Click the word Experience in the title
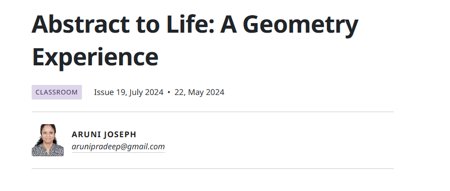 (x=95, y=57)
